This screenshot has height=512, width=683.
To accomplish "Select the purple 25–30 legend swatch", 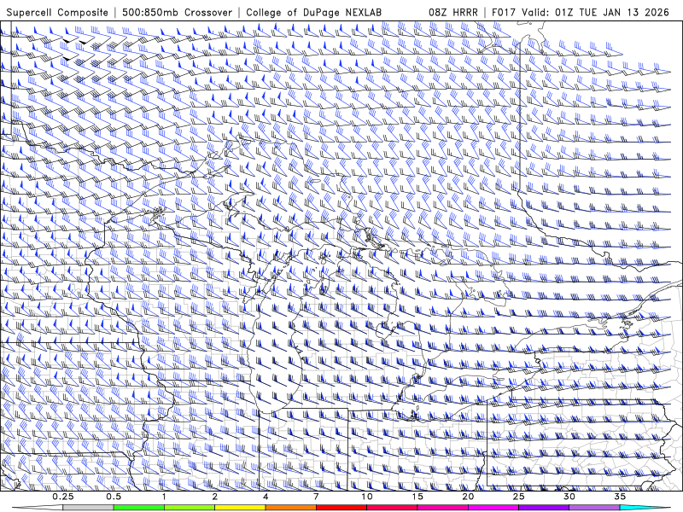I will coord(544,508).
